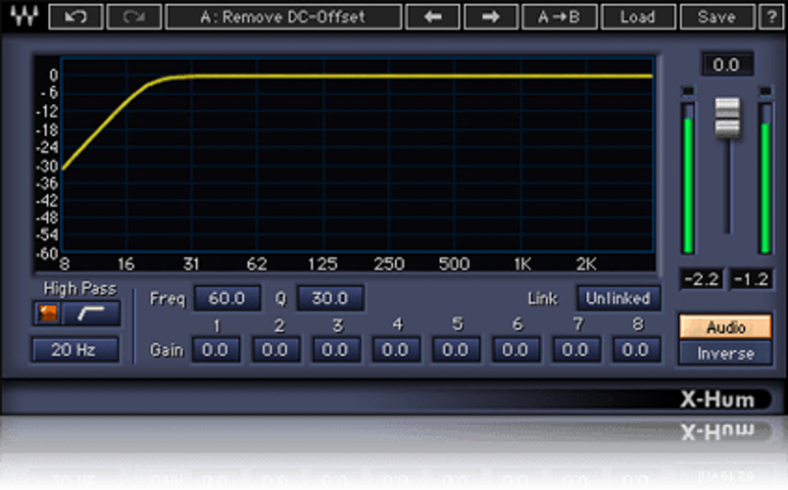Select Gain field for harmonic 3
Viewport: 788px width, 490px height.
coord(335,349)
